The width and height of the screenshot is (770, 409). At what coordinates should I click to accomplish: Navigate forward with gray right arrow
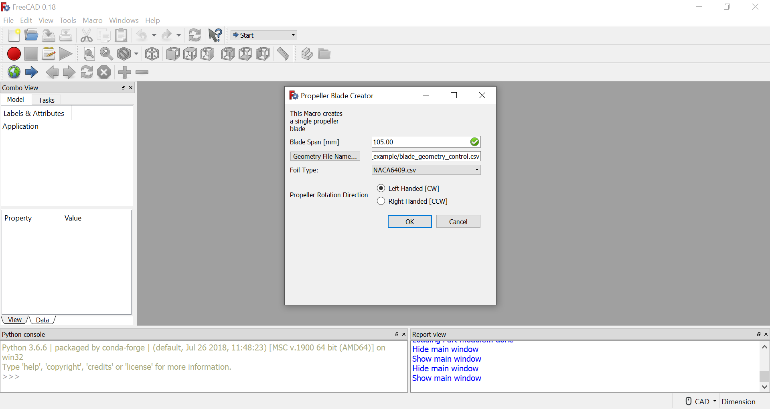point(69,72)
